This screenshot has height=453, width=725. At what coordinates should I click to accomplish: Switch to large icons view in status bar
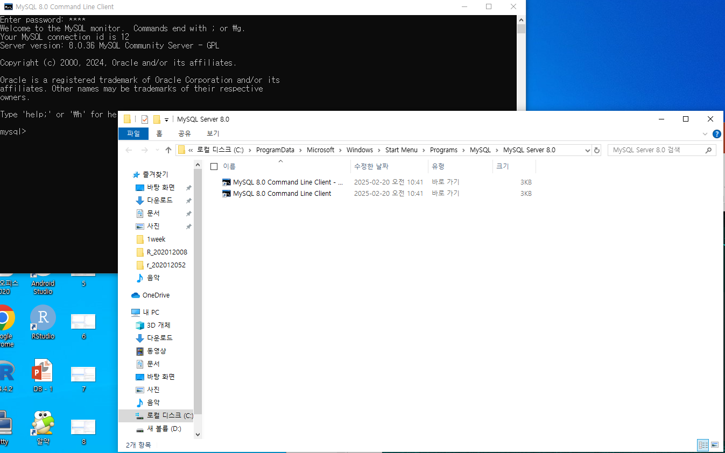(x=715, y=445)
